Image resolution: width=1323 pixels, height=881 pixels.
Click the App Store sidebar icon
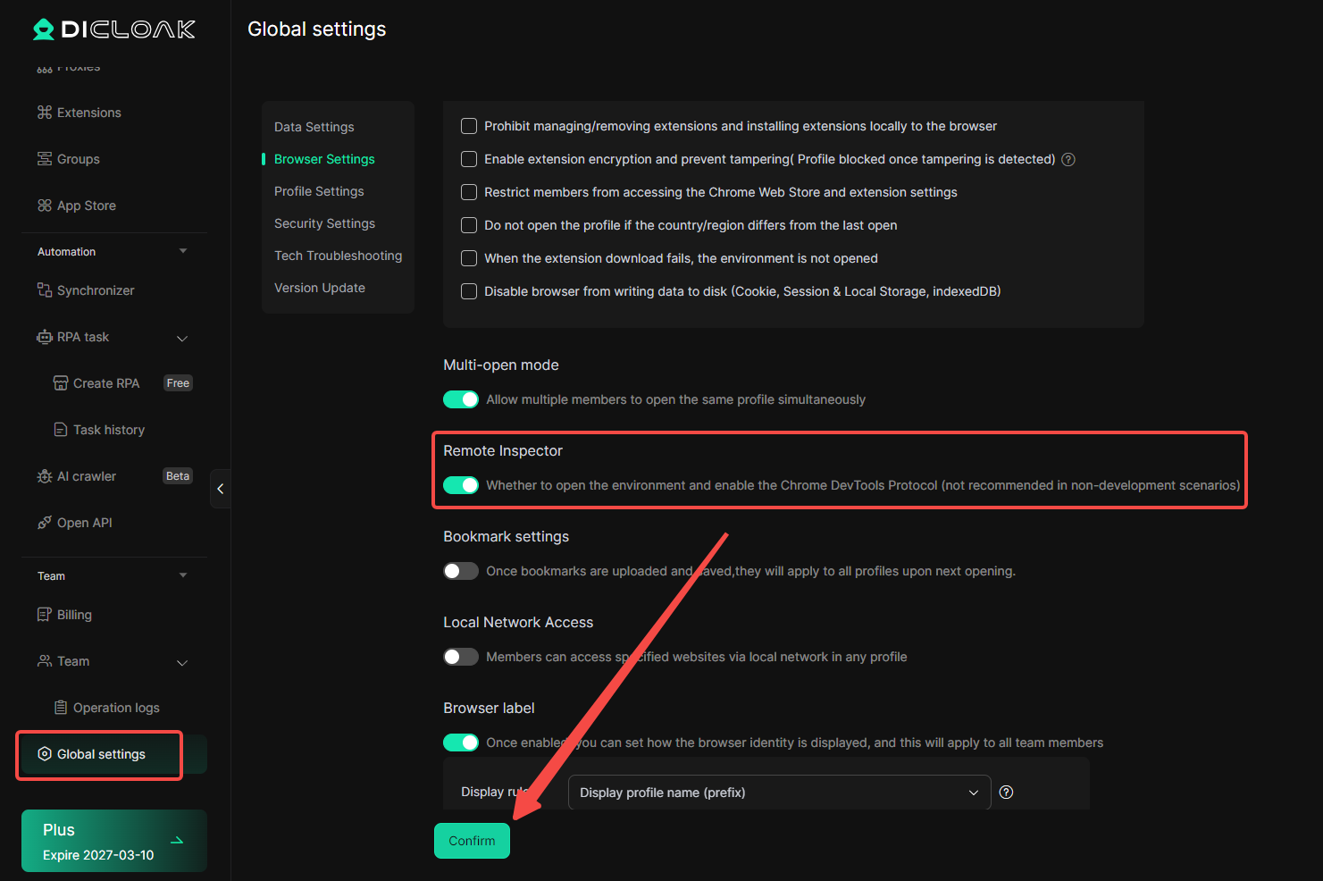[x=45, y=206]
